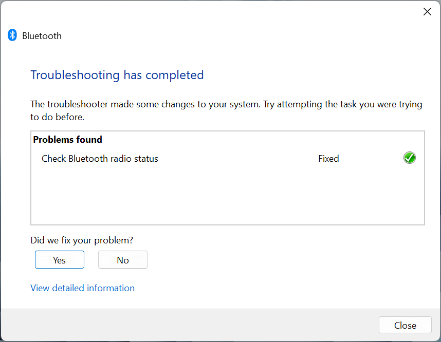Click the Bluetooth window title text

point(42,36)
